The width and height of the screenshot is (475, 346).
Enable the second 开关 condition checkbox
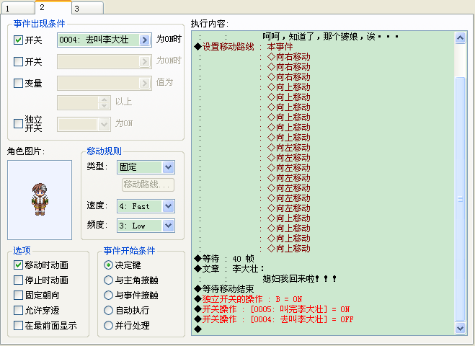coord(18,62)
